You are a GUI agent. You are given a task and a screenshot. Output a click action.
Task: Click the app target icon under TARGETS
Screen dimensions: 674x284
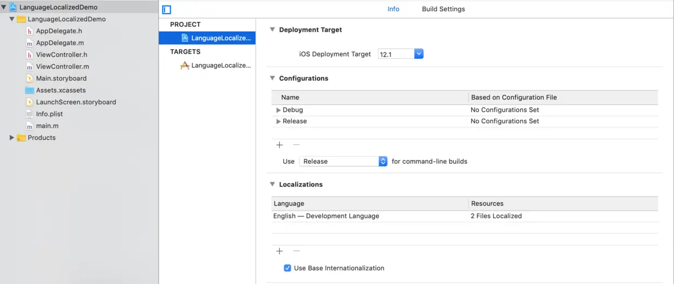(x=185, y=65)
